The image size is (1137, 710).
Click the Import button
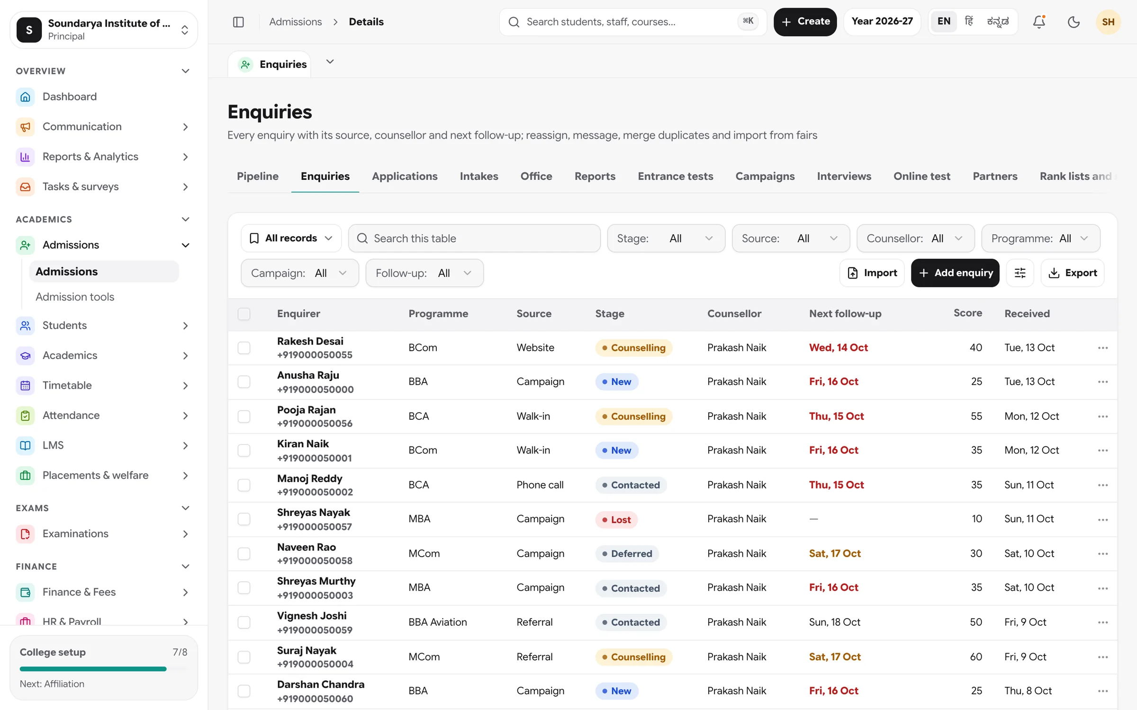click(872, 273)
